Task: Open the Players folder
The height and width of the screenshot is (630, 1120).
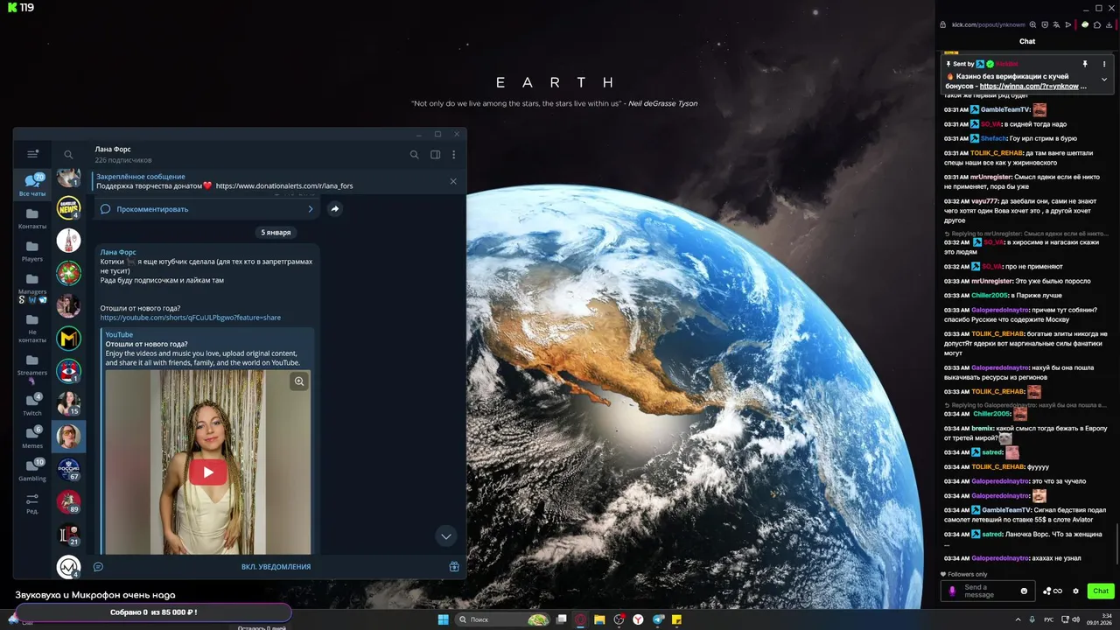Action: (x=32, y=251)
